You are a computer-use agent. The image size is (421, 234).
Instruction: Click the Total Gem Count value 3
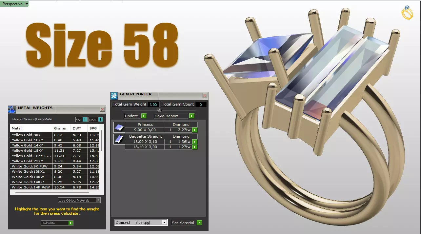pos(201,104)
